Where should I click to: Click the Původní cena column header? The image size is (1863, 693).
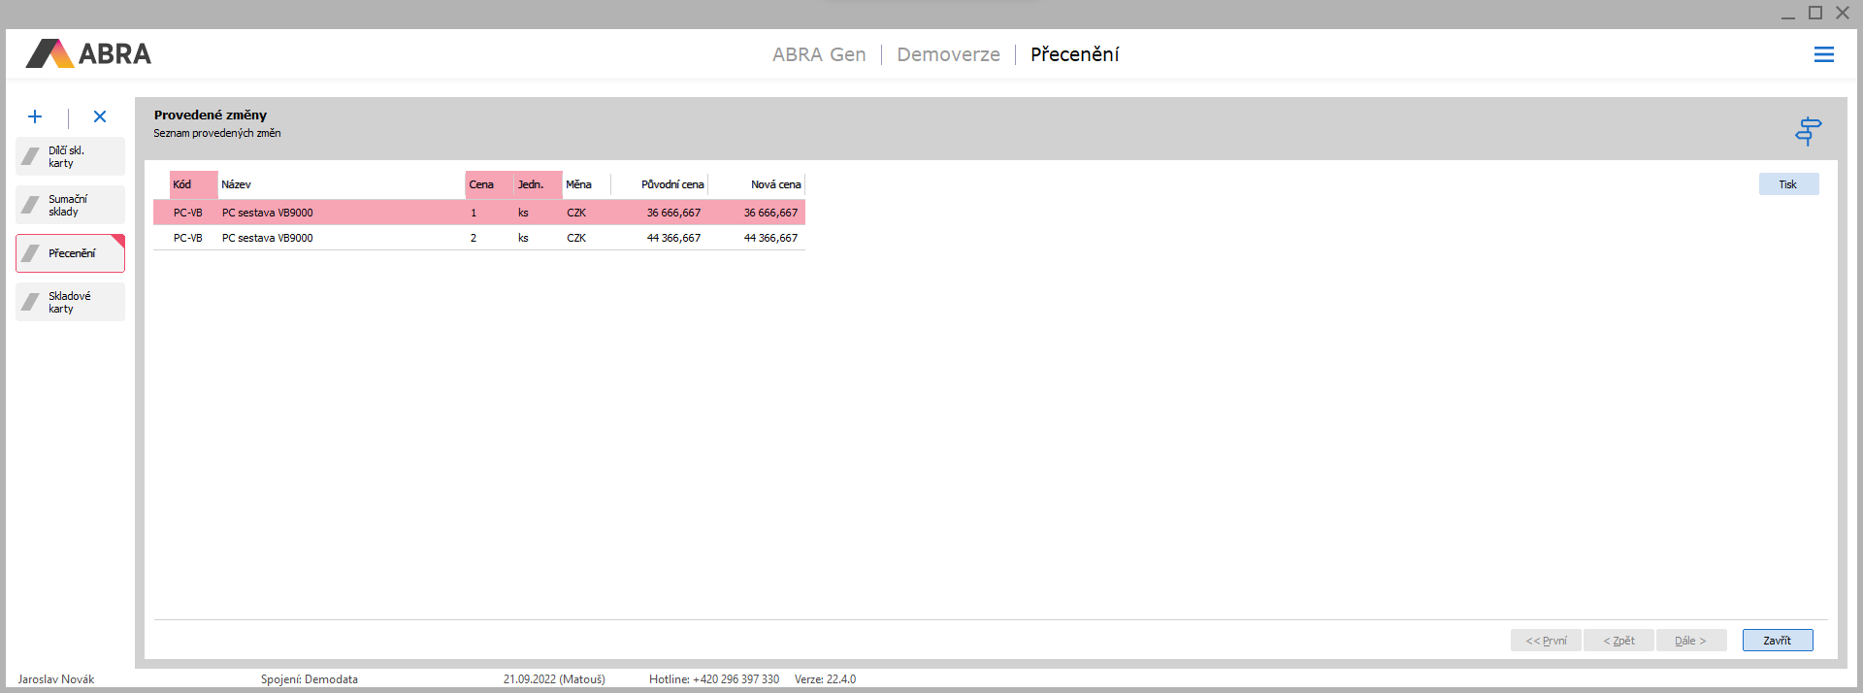(x=671, y=184)
